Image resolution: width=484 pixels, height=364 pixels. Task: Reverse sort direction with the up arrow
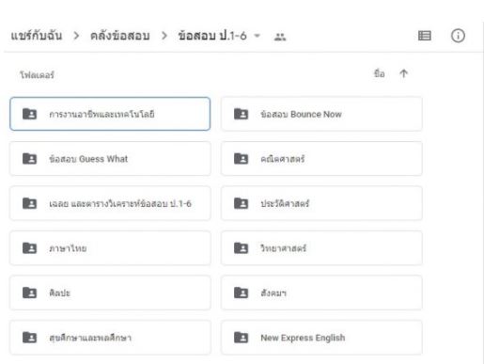coord(403,73)
